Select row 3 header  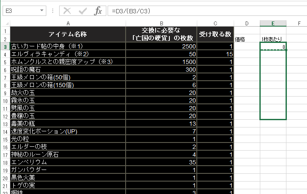point(5,46)
